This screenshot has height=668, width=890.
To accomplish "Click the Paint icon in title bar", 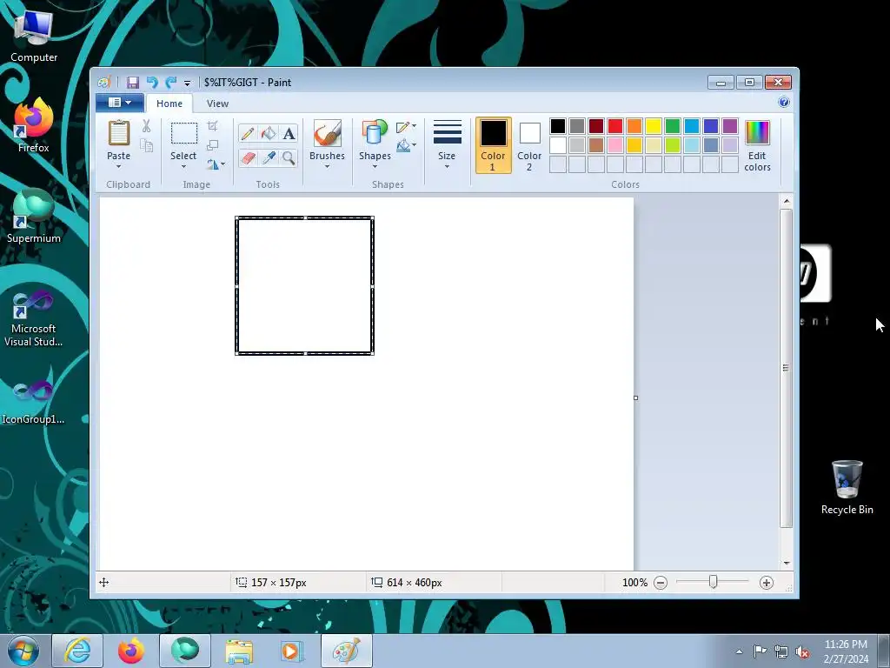I will (104, 83).
